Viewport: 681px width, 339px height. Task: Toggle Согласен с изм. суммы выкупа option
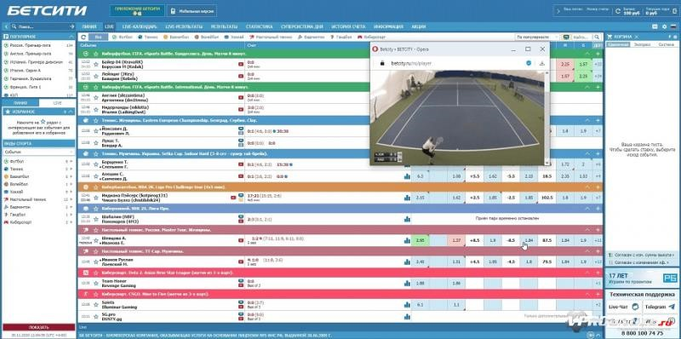[641, 256]
